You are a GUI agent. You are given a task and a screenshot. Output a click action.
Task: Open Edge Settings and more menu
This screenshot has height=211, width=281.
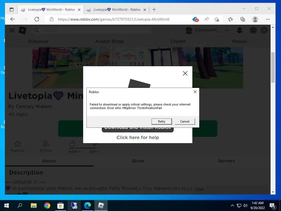point(268,19)
